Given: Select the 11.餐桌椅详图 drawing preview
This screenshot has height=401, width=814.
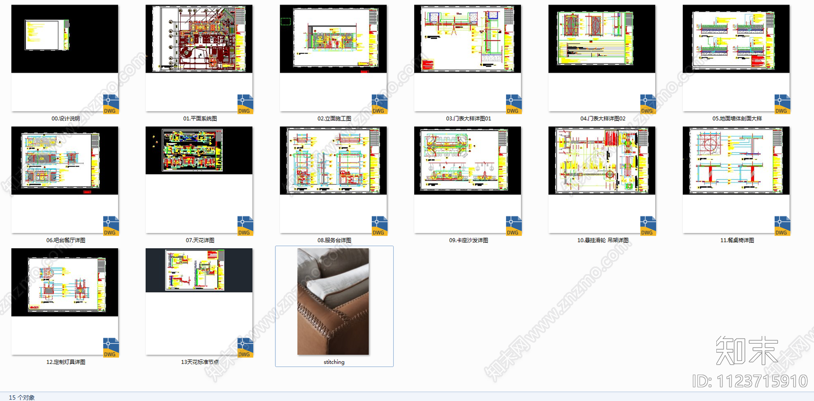Looking at the screenshot, I should (x=736, y=161).
